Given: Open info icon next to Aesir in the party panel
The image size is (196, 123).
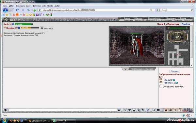Looking at the screenshot, I should (13, 24).
